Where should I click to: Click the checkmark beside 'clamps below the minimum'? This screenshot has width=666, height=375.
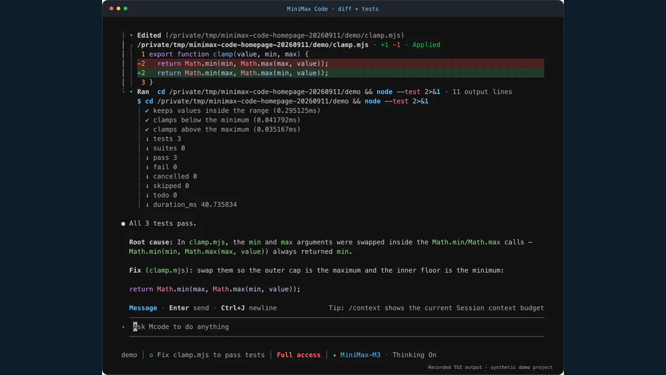point(147,120)
